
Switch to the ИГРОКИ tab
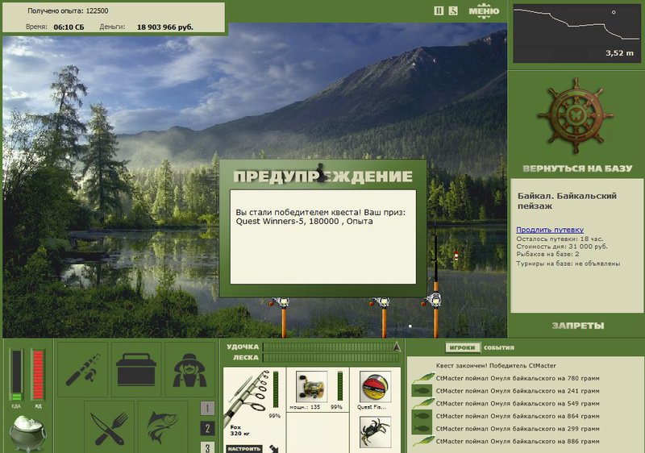coord(462,347)
